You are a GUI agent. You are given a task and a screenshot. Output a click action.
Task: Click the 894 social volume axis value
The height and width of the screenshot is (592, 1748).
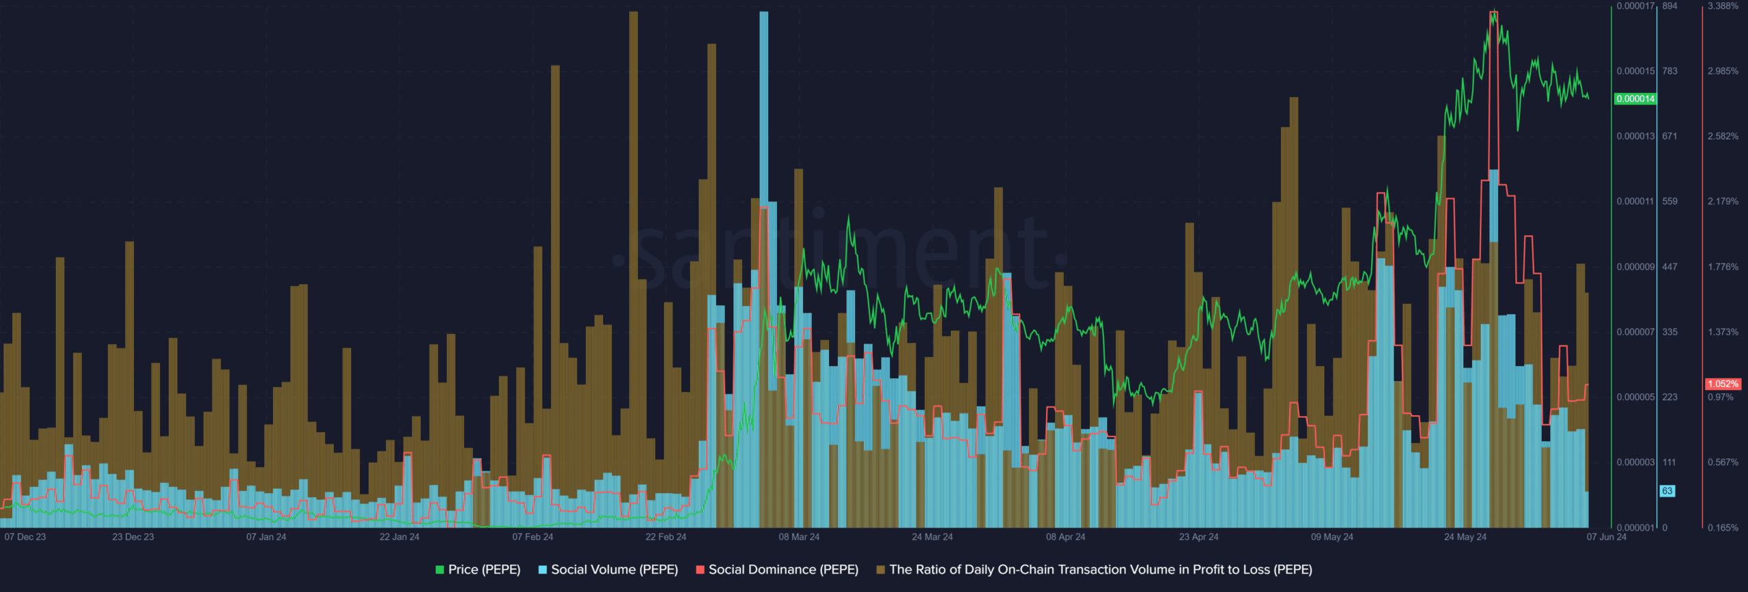click(x=1669, y=6)
